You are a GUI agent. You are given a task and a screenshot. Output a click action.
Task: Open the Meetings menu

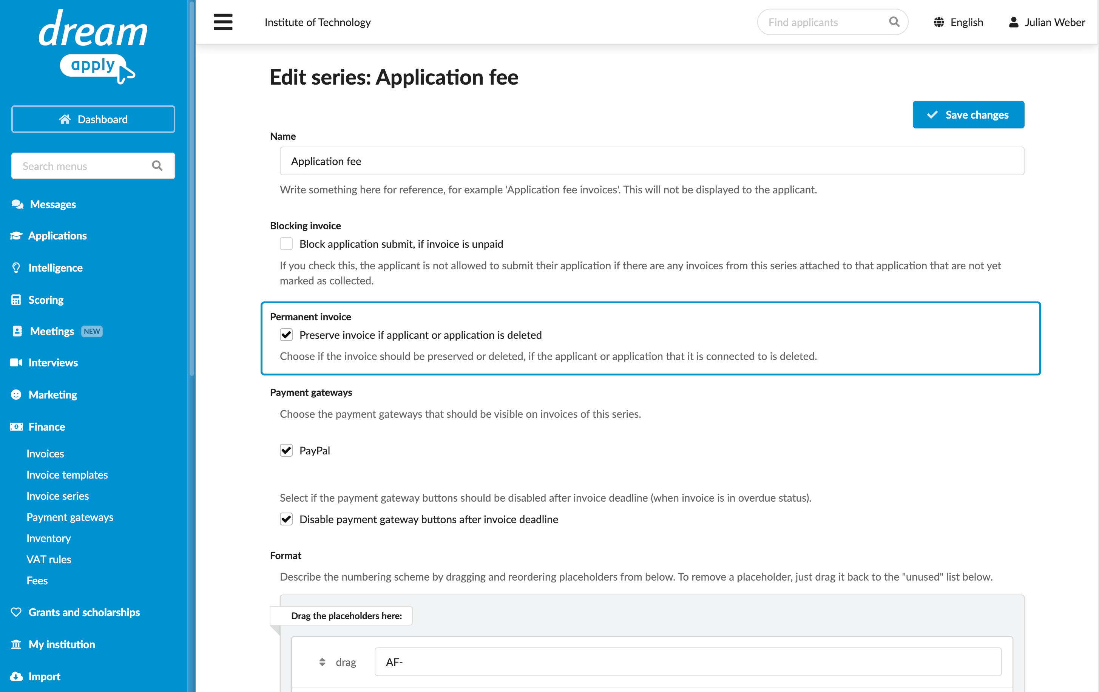52,331
